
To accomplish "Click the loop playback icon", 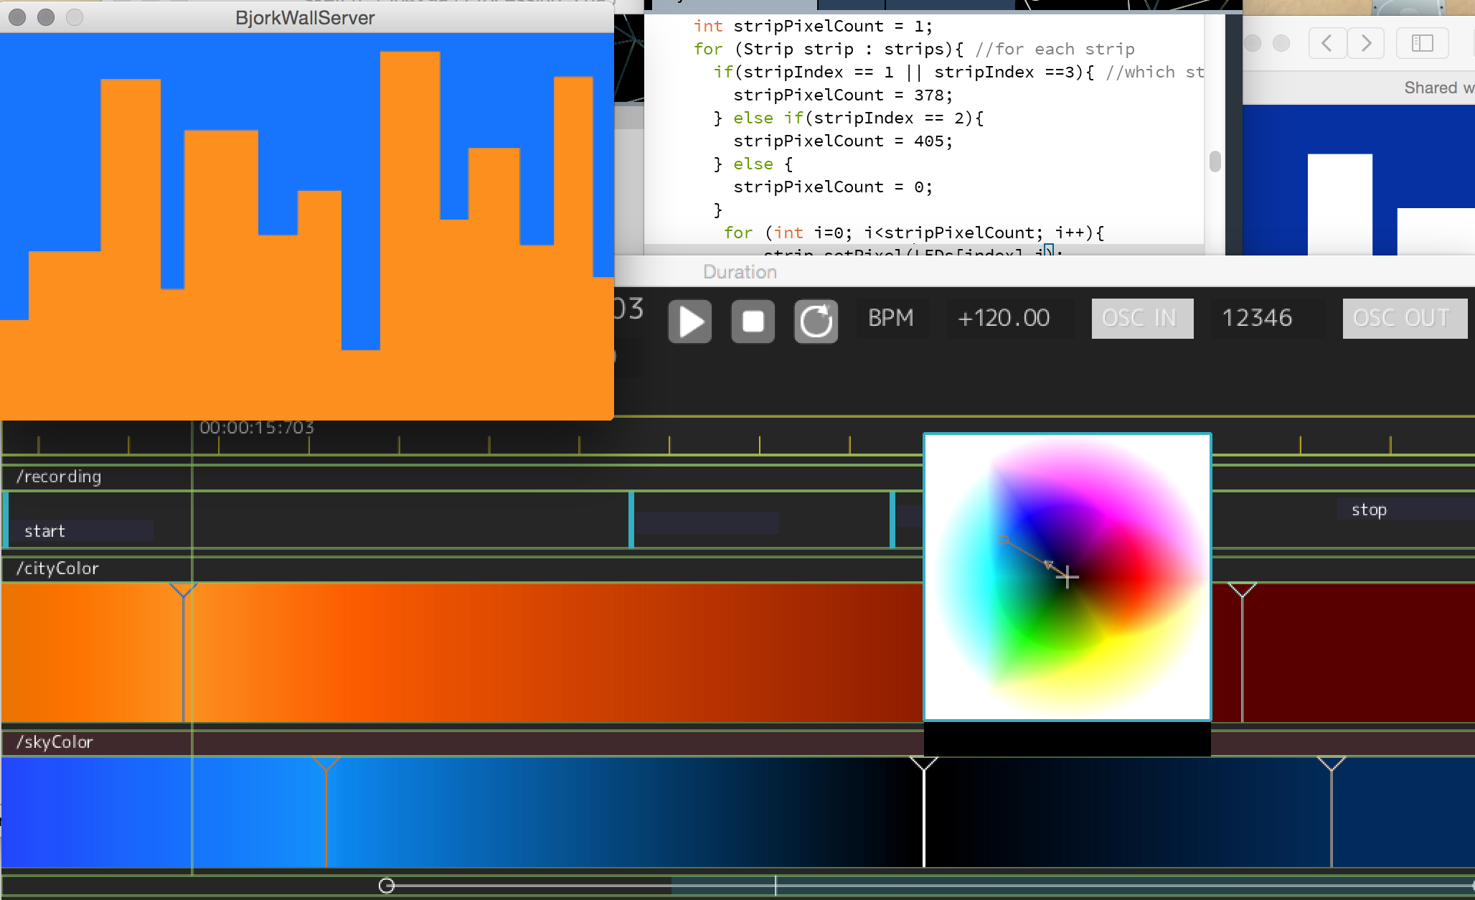I will click(x=816, y=321).
